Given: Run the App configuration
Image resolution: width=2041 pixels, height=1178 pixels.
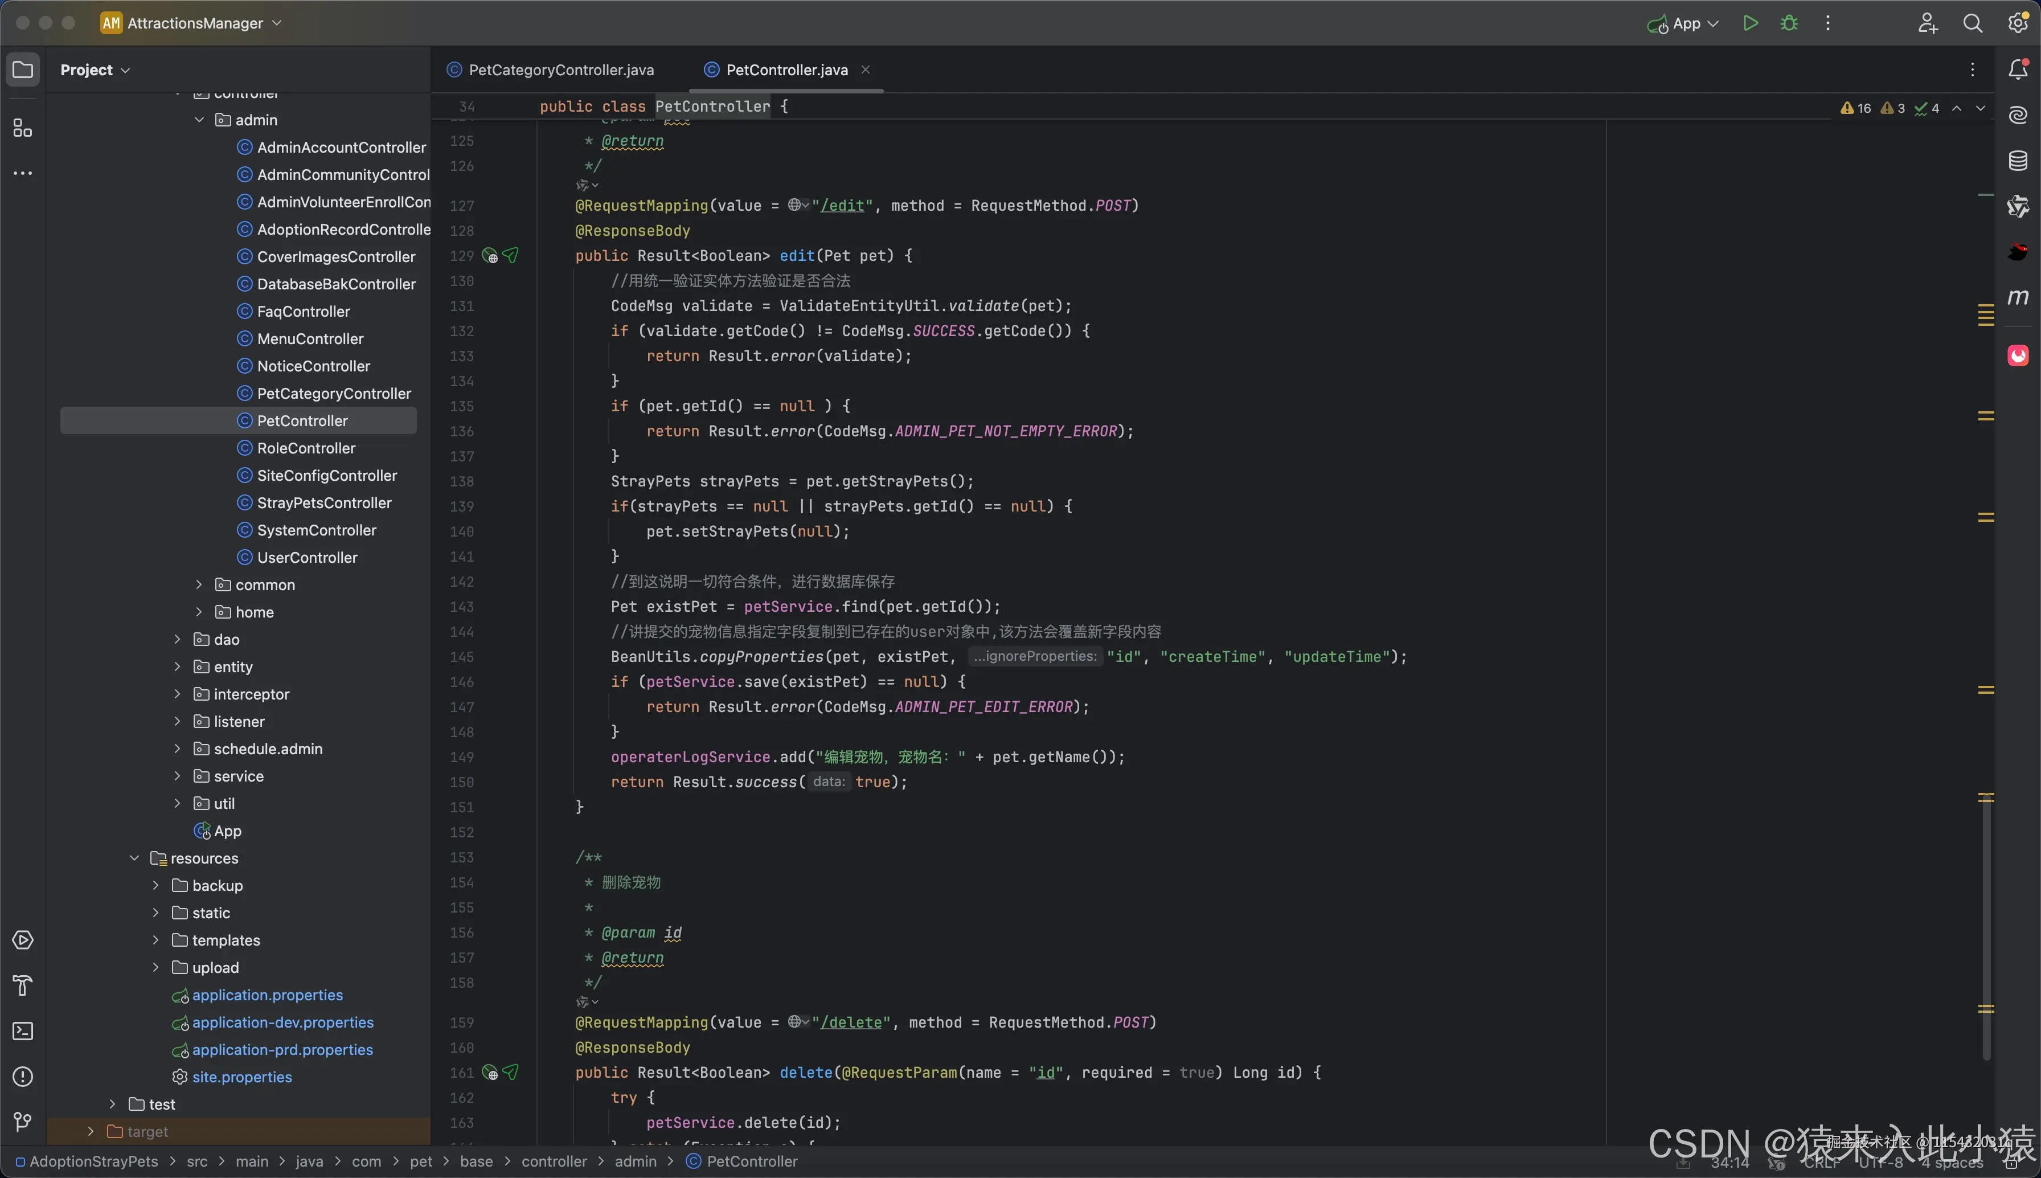Looking at the screenshot, I should (x=1750, y=23).
